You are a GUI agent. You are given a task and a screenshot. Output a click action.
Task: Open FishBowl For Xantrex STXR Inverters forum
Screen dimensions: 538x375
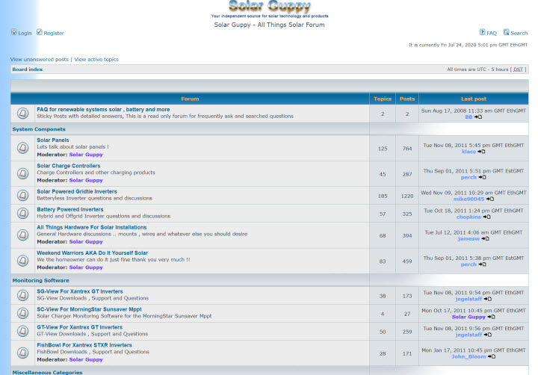coord(84,345)
